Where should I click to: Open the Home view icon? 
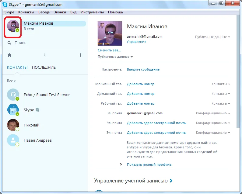coord(9,55)
